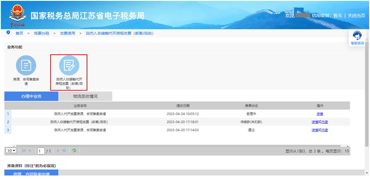Switch to the 物流签收情况 tab
This screenshot has height=179, width=370.
point(85,96)
